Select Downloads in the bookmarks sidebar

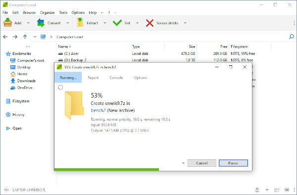(x=26, y=81)
